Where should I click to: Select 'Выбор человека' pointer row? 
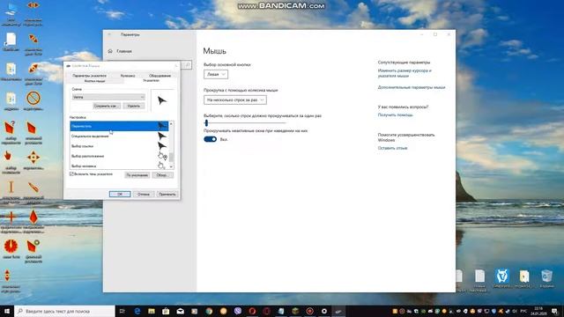[119, 166]
